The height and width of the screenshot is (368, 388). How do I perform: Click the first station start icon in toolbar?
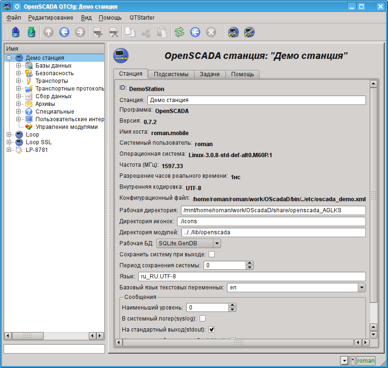pos(234,32)
